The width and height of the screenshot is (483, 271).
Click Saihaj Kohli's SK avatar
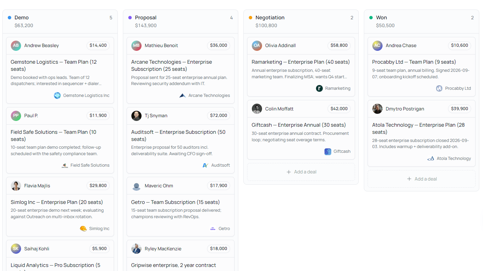(16, 249)
